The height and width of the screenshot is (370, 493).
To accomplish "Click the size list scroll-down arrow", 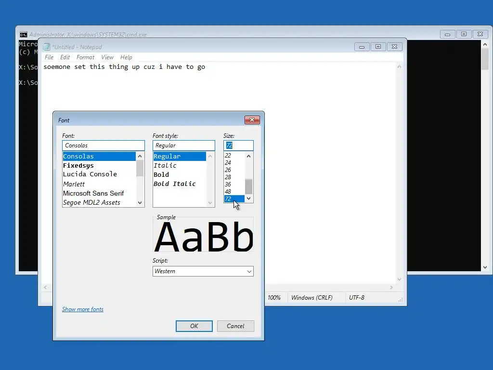I will pos(249,198).
